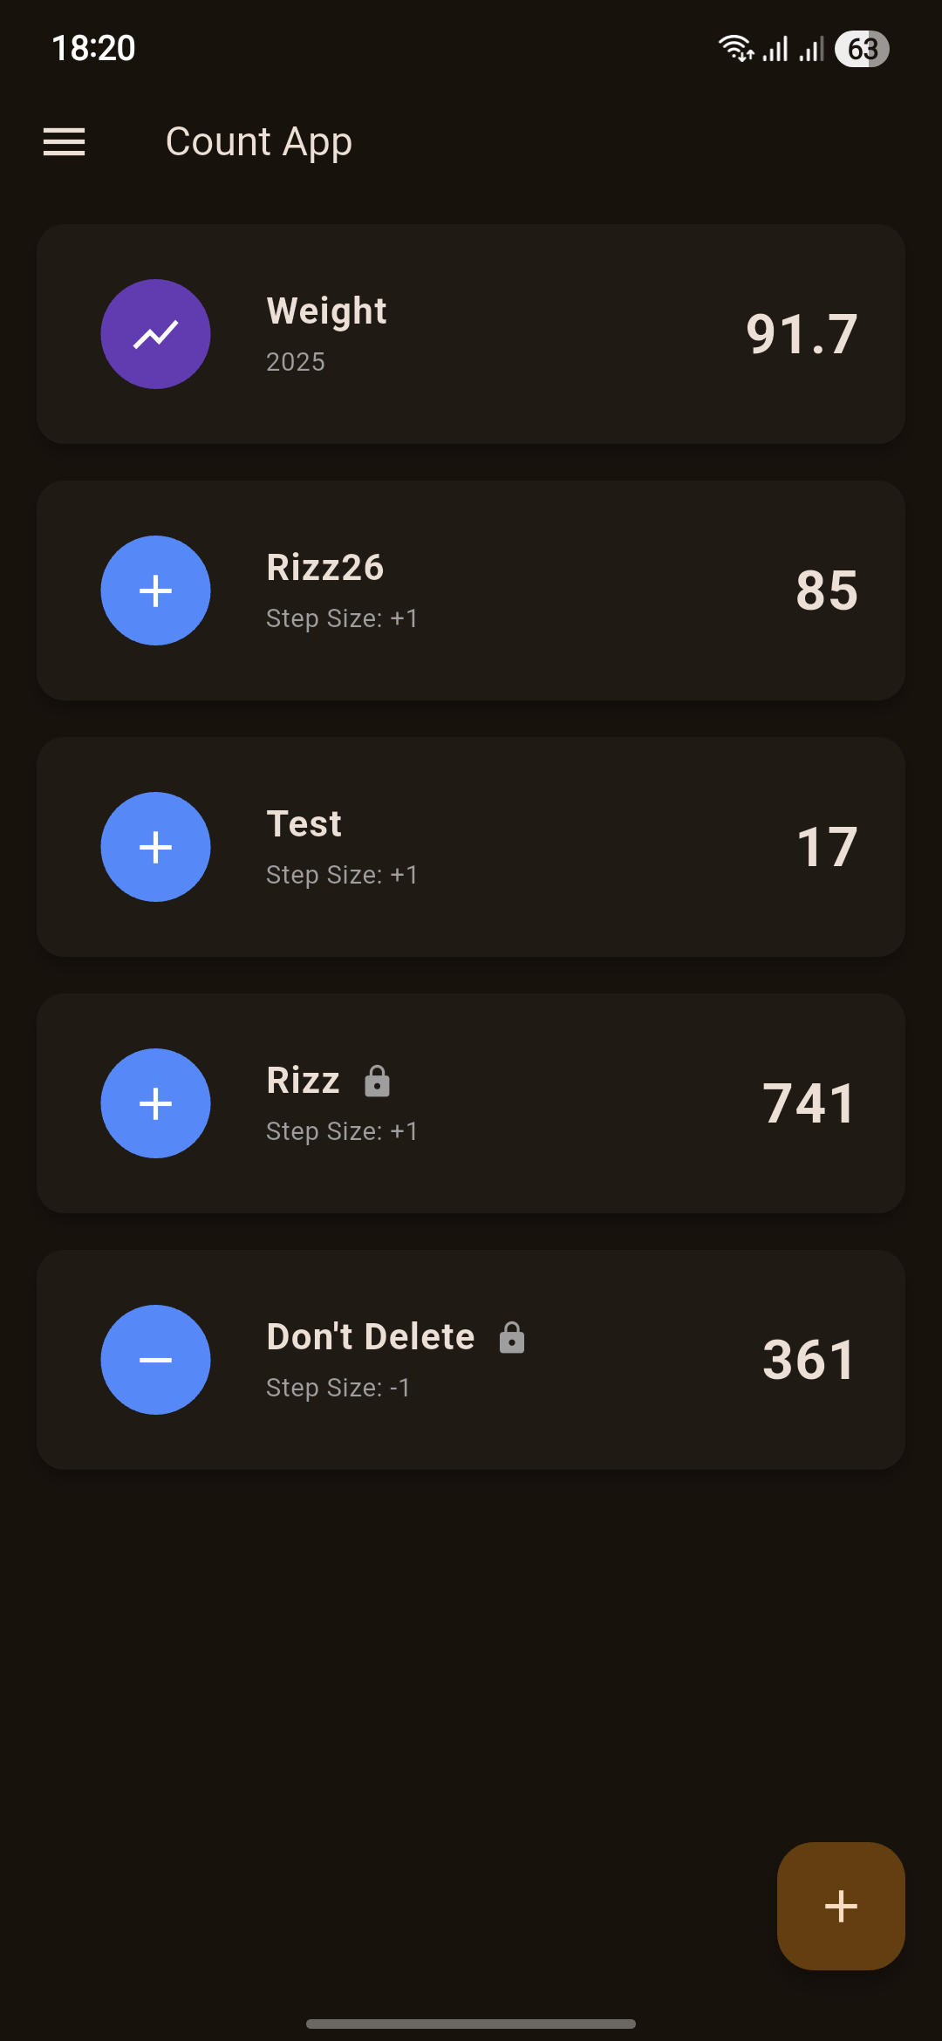Viewport: 942px width, 2041px height.
Task: Tap the plus circle on Rizz
Action: (155, 1103)
